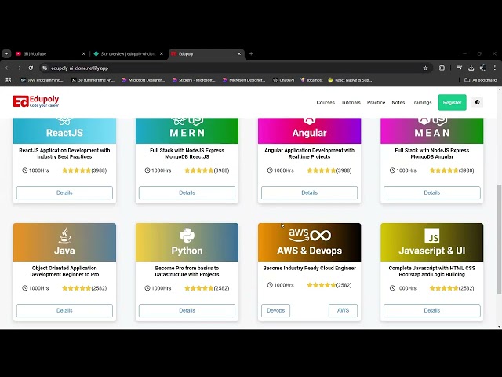The height and width of the screenshot is (377, 502).
Task: Open Details for the Java course
Action: (x=64, y=310)
